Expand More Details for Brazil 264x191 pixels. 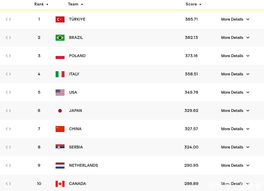pyautogui.click(x=235, y=38)
